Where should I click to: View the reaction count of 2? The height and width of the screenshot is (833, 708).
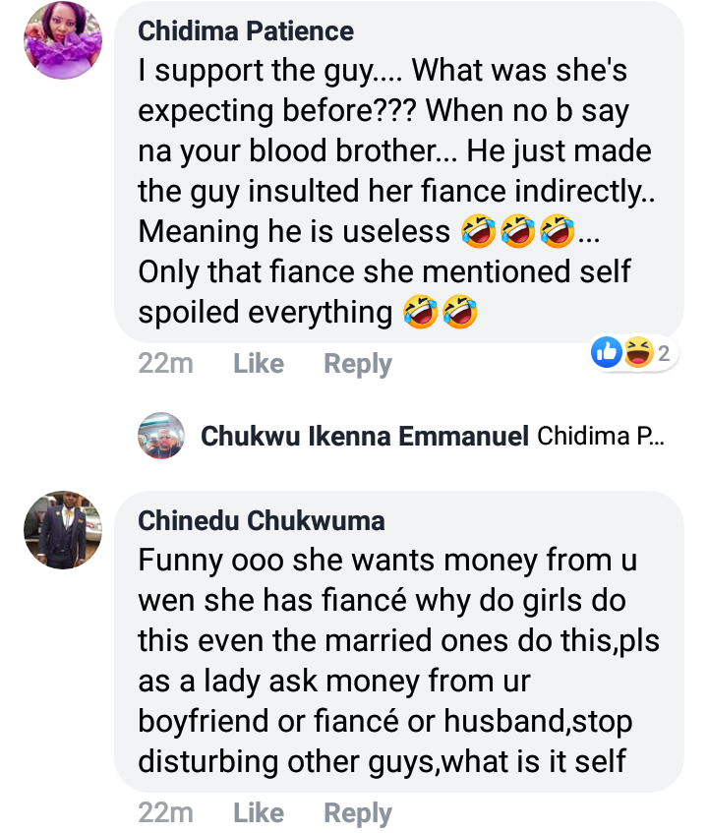click(664, 353)
